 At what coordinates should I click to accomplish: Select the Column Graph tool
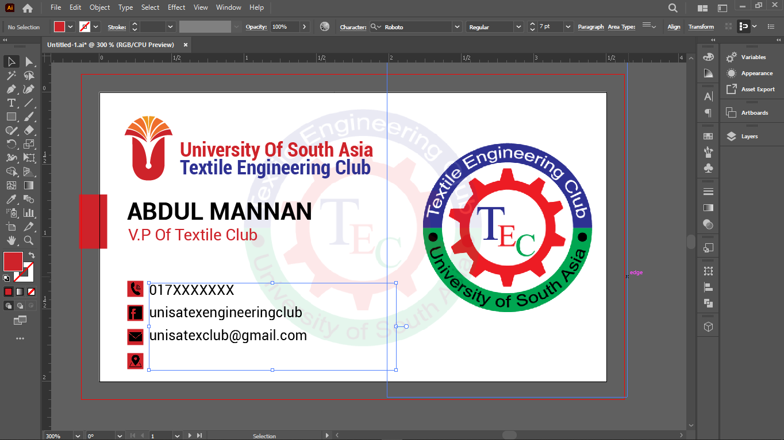(x=29, y=213)
